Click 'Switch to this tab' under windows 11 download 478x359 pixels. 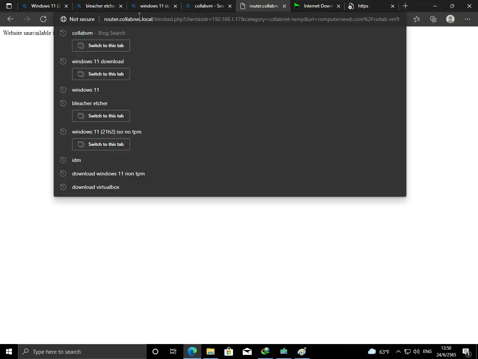click(x=101, y=74)
